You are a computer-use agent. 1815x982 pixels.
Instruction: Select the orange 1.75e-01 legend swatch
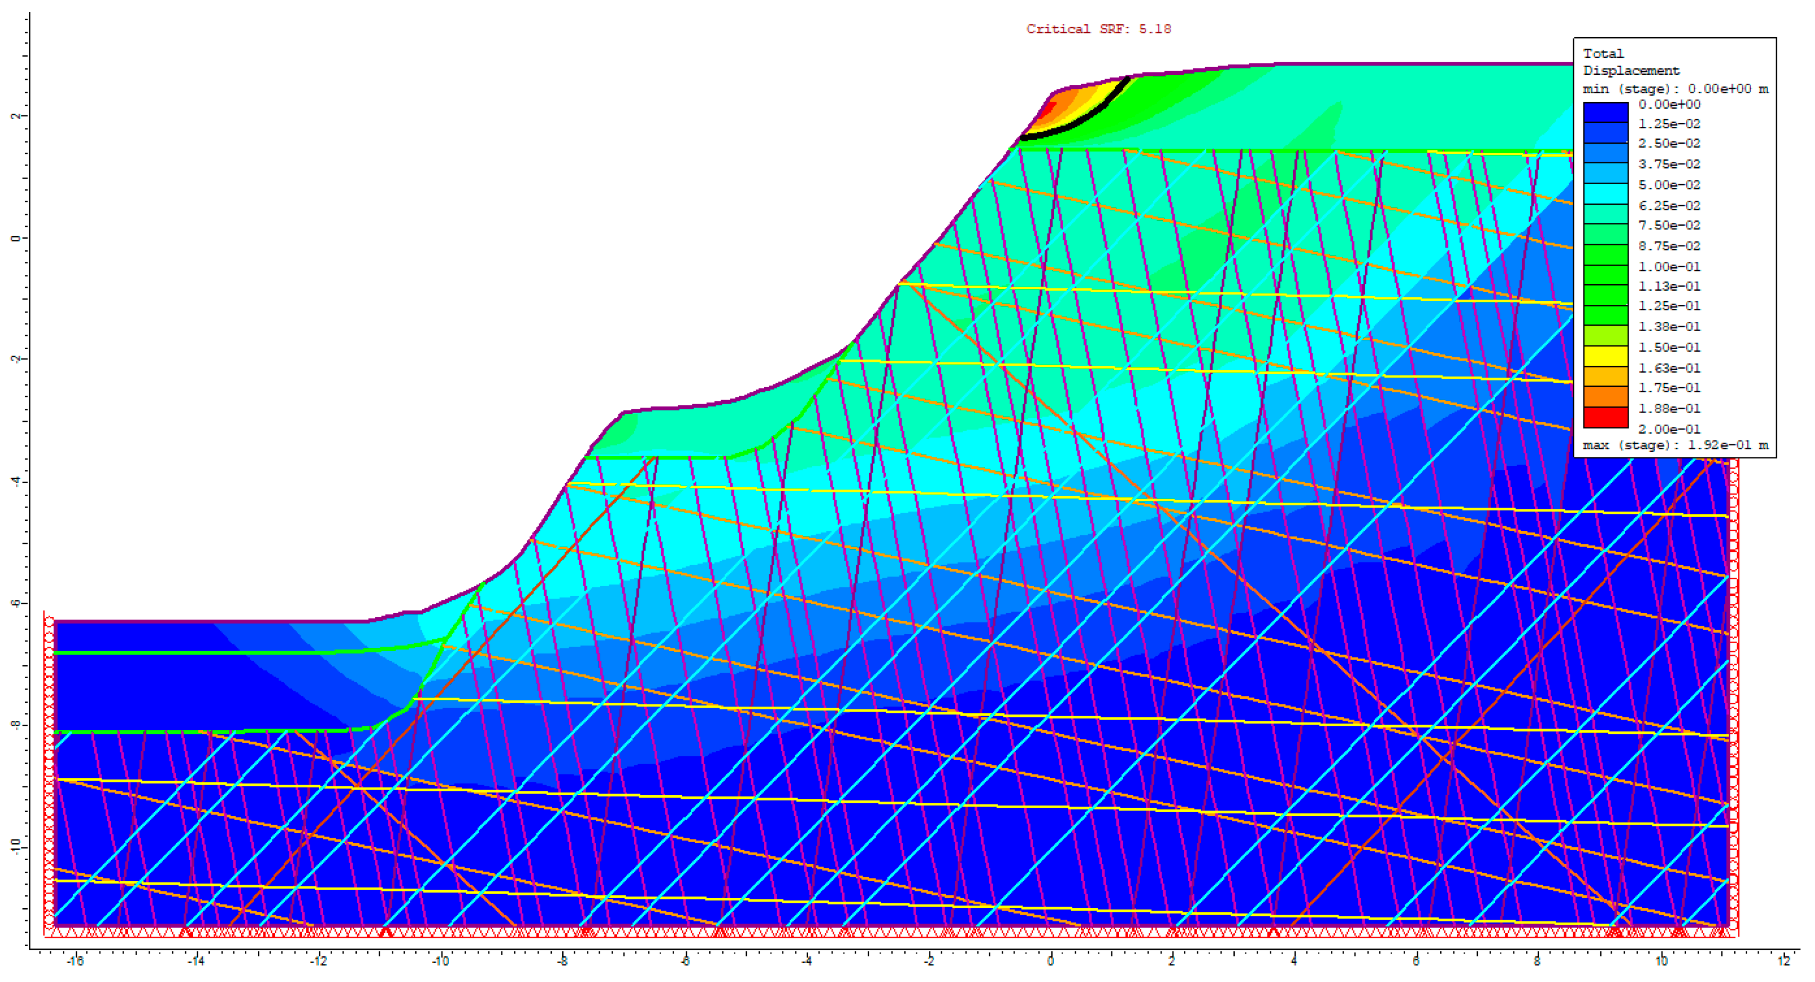[x=1605, y=396]
